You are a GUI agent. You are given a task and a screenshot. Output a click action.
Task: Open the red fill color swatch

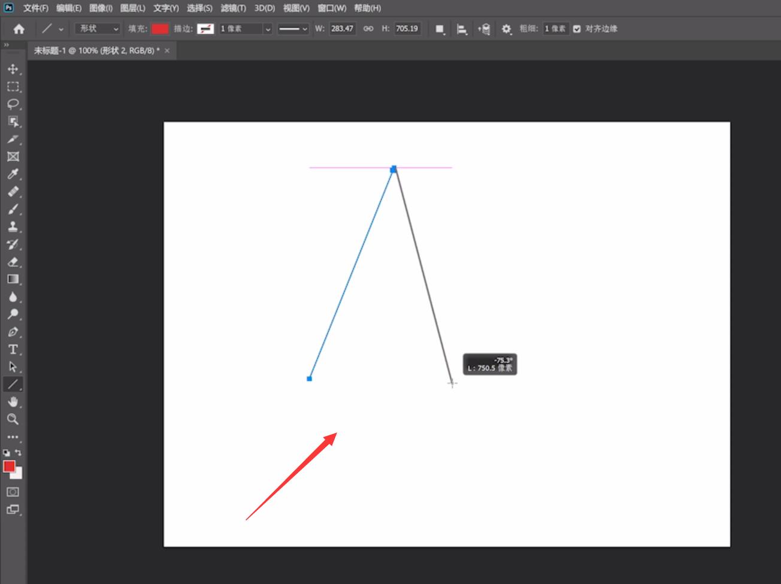pos(160,29)
